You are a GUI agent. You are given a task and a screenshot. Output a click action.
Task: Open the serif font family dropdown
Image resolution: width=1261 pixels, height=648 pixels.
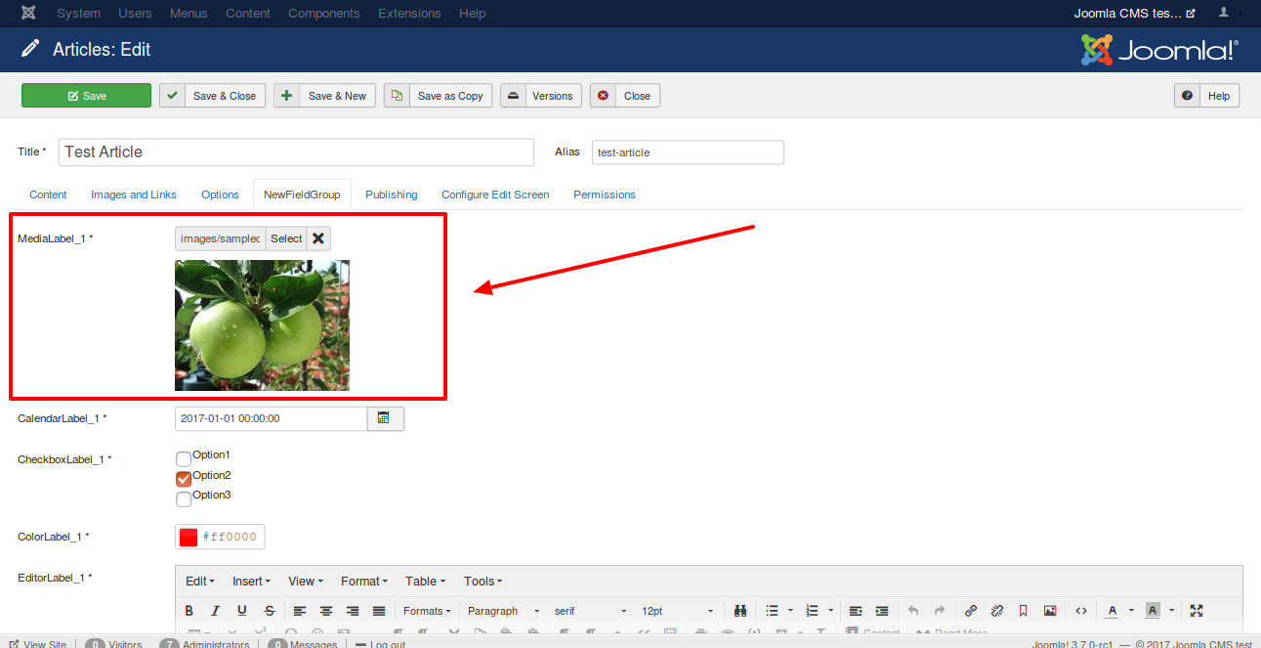(590, 611)
